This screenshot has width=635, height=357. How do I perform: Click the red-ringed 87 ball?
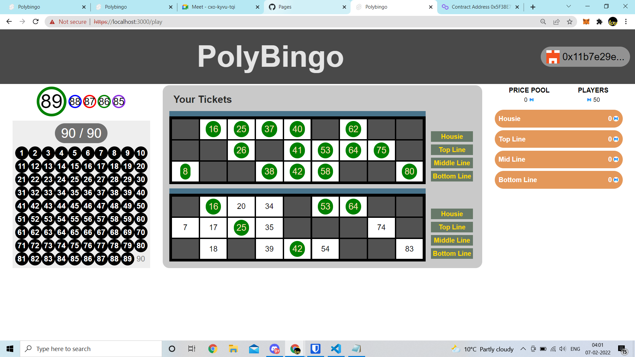tap(90, 101)
